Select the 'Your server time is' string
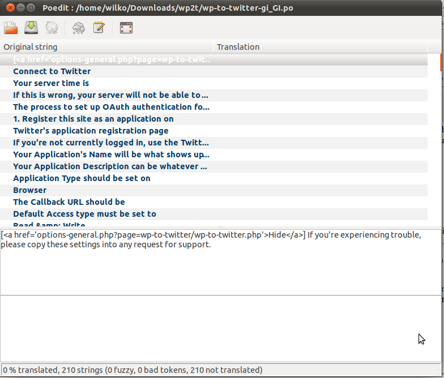This screenshot has height=378, width=444. (x=214, y=83)
